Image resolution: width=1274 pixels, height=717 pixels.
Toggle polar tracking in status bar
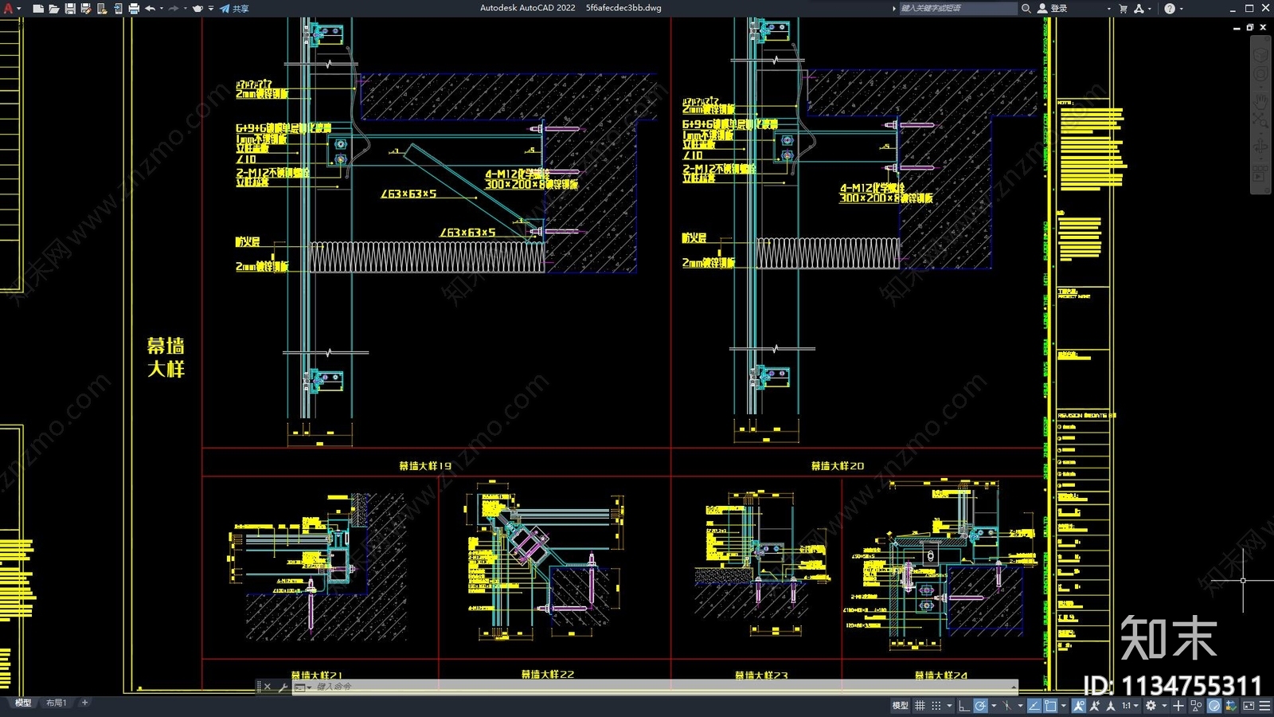click(x=980, y=706)
